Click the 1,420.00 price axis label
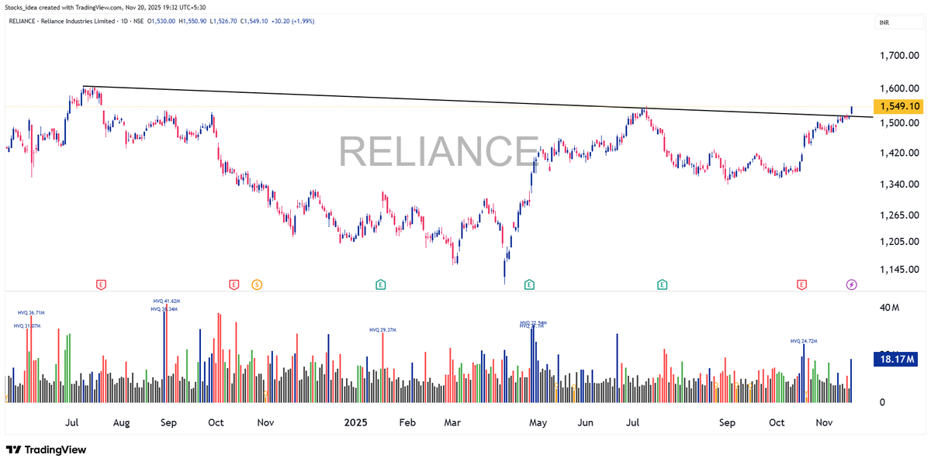This screenshot has width=931, height=465. (x=901, y=153)
